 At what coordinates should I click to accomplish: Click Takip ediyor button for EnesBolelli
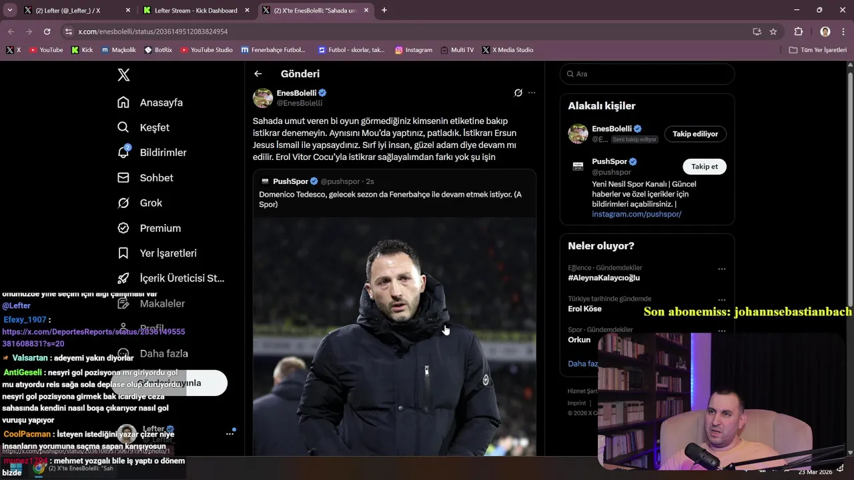pyautogui.click(x=695, y=134)
